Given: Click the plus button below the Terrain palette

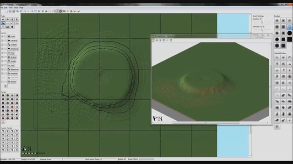Looking at the screenshot, I should coord(3,122).
